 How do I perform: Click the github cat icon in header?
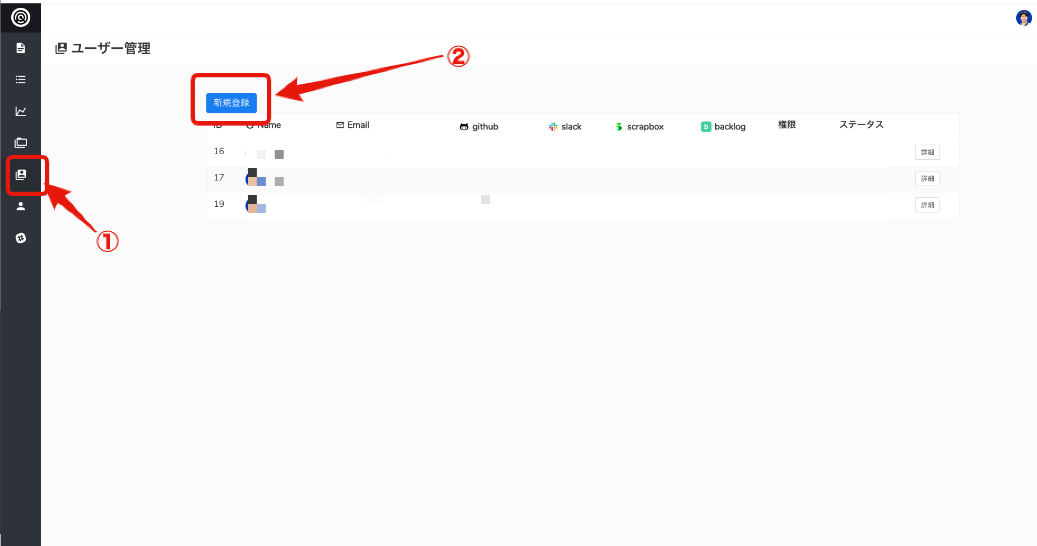tap(464, 127)
